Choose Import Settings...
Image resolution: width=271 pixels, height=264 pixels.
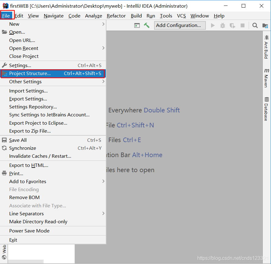(53, 91)
